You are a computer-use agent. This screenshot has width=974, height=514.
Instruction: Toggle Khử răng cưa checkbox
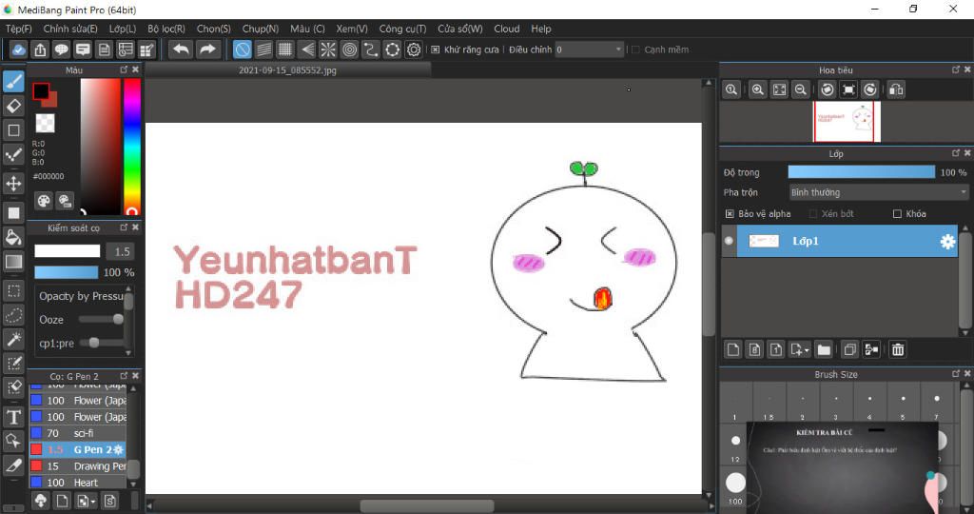pos(436,49)
